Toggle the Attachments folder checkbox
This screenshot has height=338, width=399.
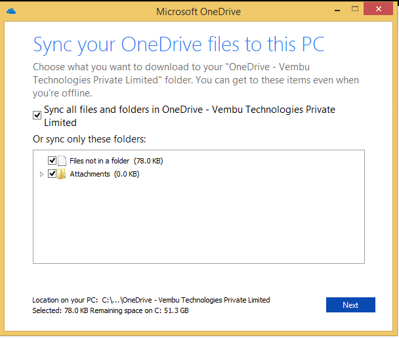point(52,174)
